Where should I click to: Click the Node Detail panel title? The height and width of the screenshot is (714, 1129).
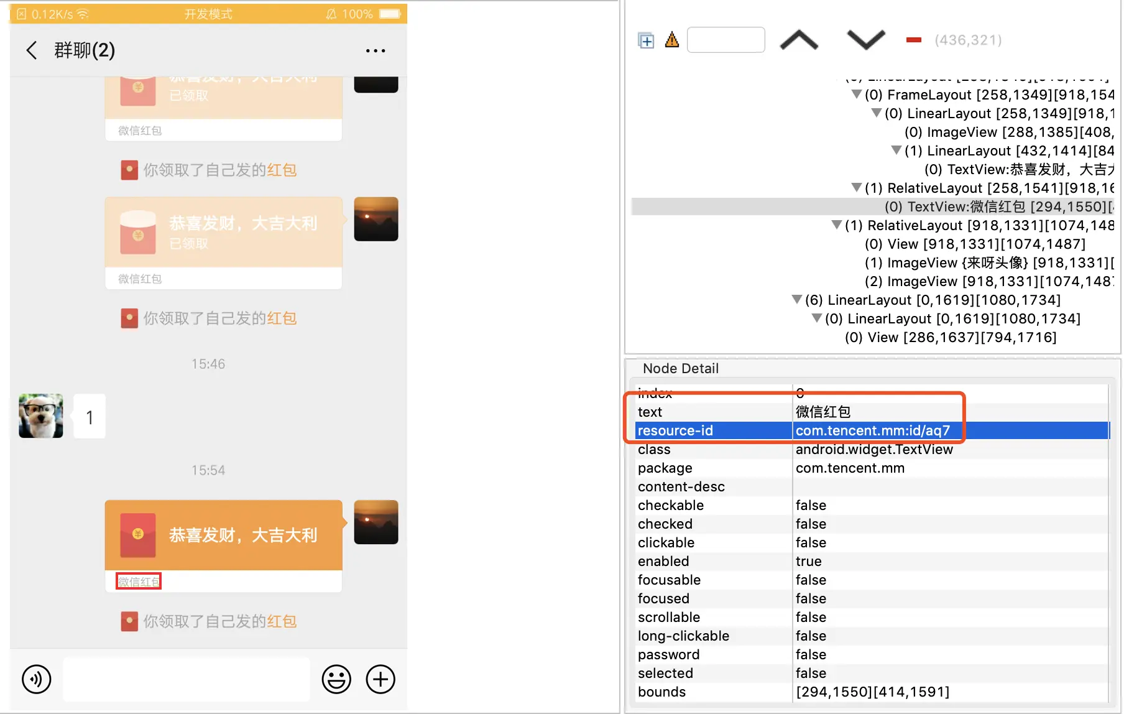[681, 368]
